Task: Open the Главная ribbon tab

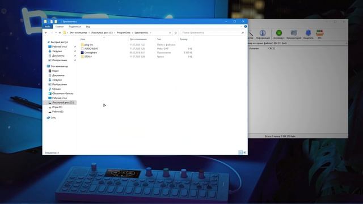Action: point(60,27)
